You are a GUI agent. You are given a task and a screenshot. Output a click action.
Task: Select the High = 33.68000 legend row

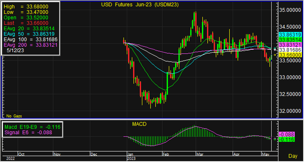click(x=26, y=7)
